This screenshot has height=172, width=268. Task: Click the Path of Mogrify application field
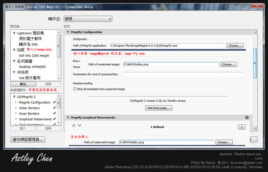coord(167,45)
